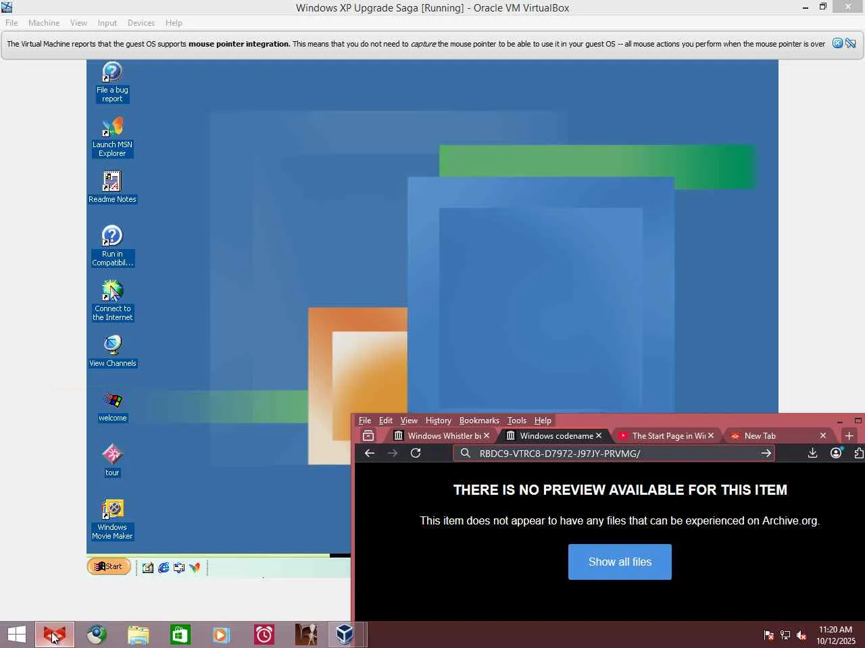Open the browser History menu
Screen dimensions: 865x648
[438, 421]
